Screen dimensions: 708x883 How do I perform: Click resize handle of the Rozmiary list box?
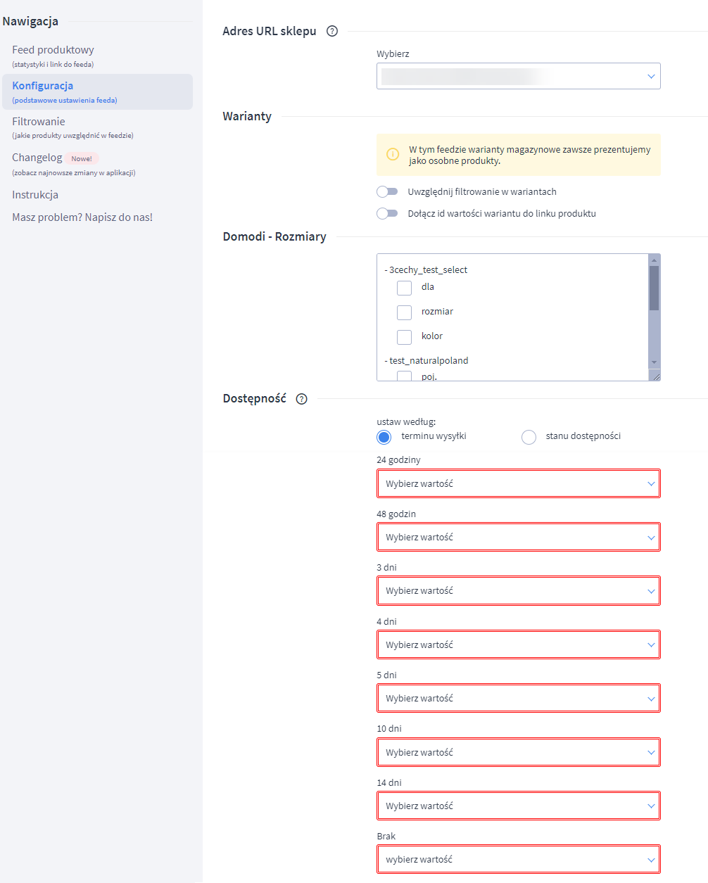tap(656, 377)
